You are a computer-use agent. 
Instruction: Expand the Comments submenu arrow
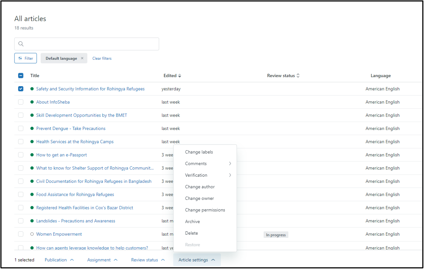click(230, 164)
